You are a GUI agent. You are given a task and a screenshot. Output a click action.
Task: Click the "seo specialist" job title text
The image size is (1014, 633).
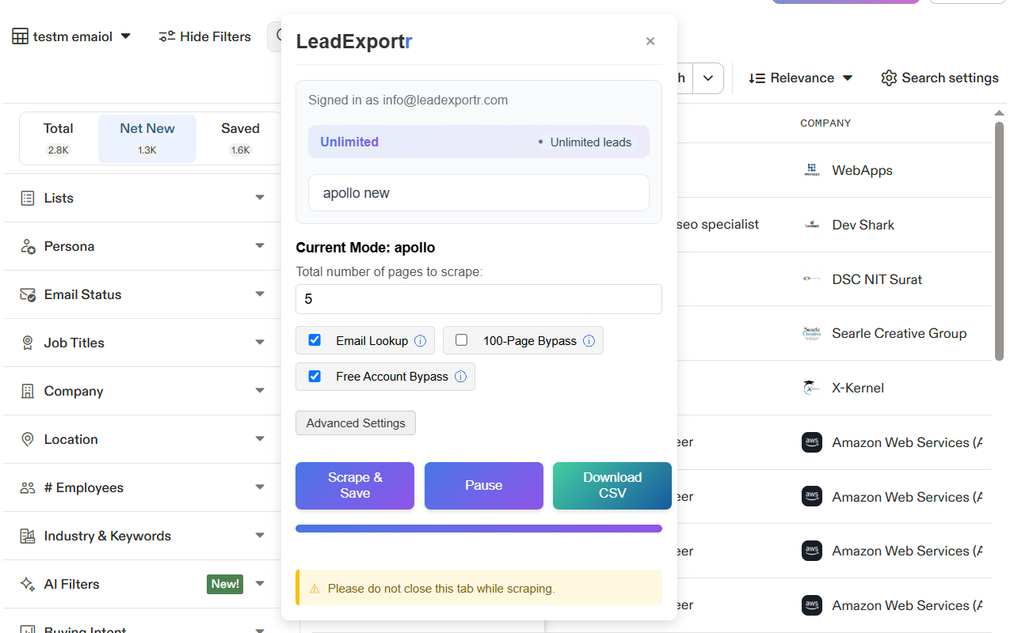719,225
